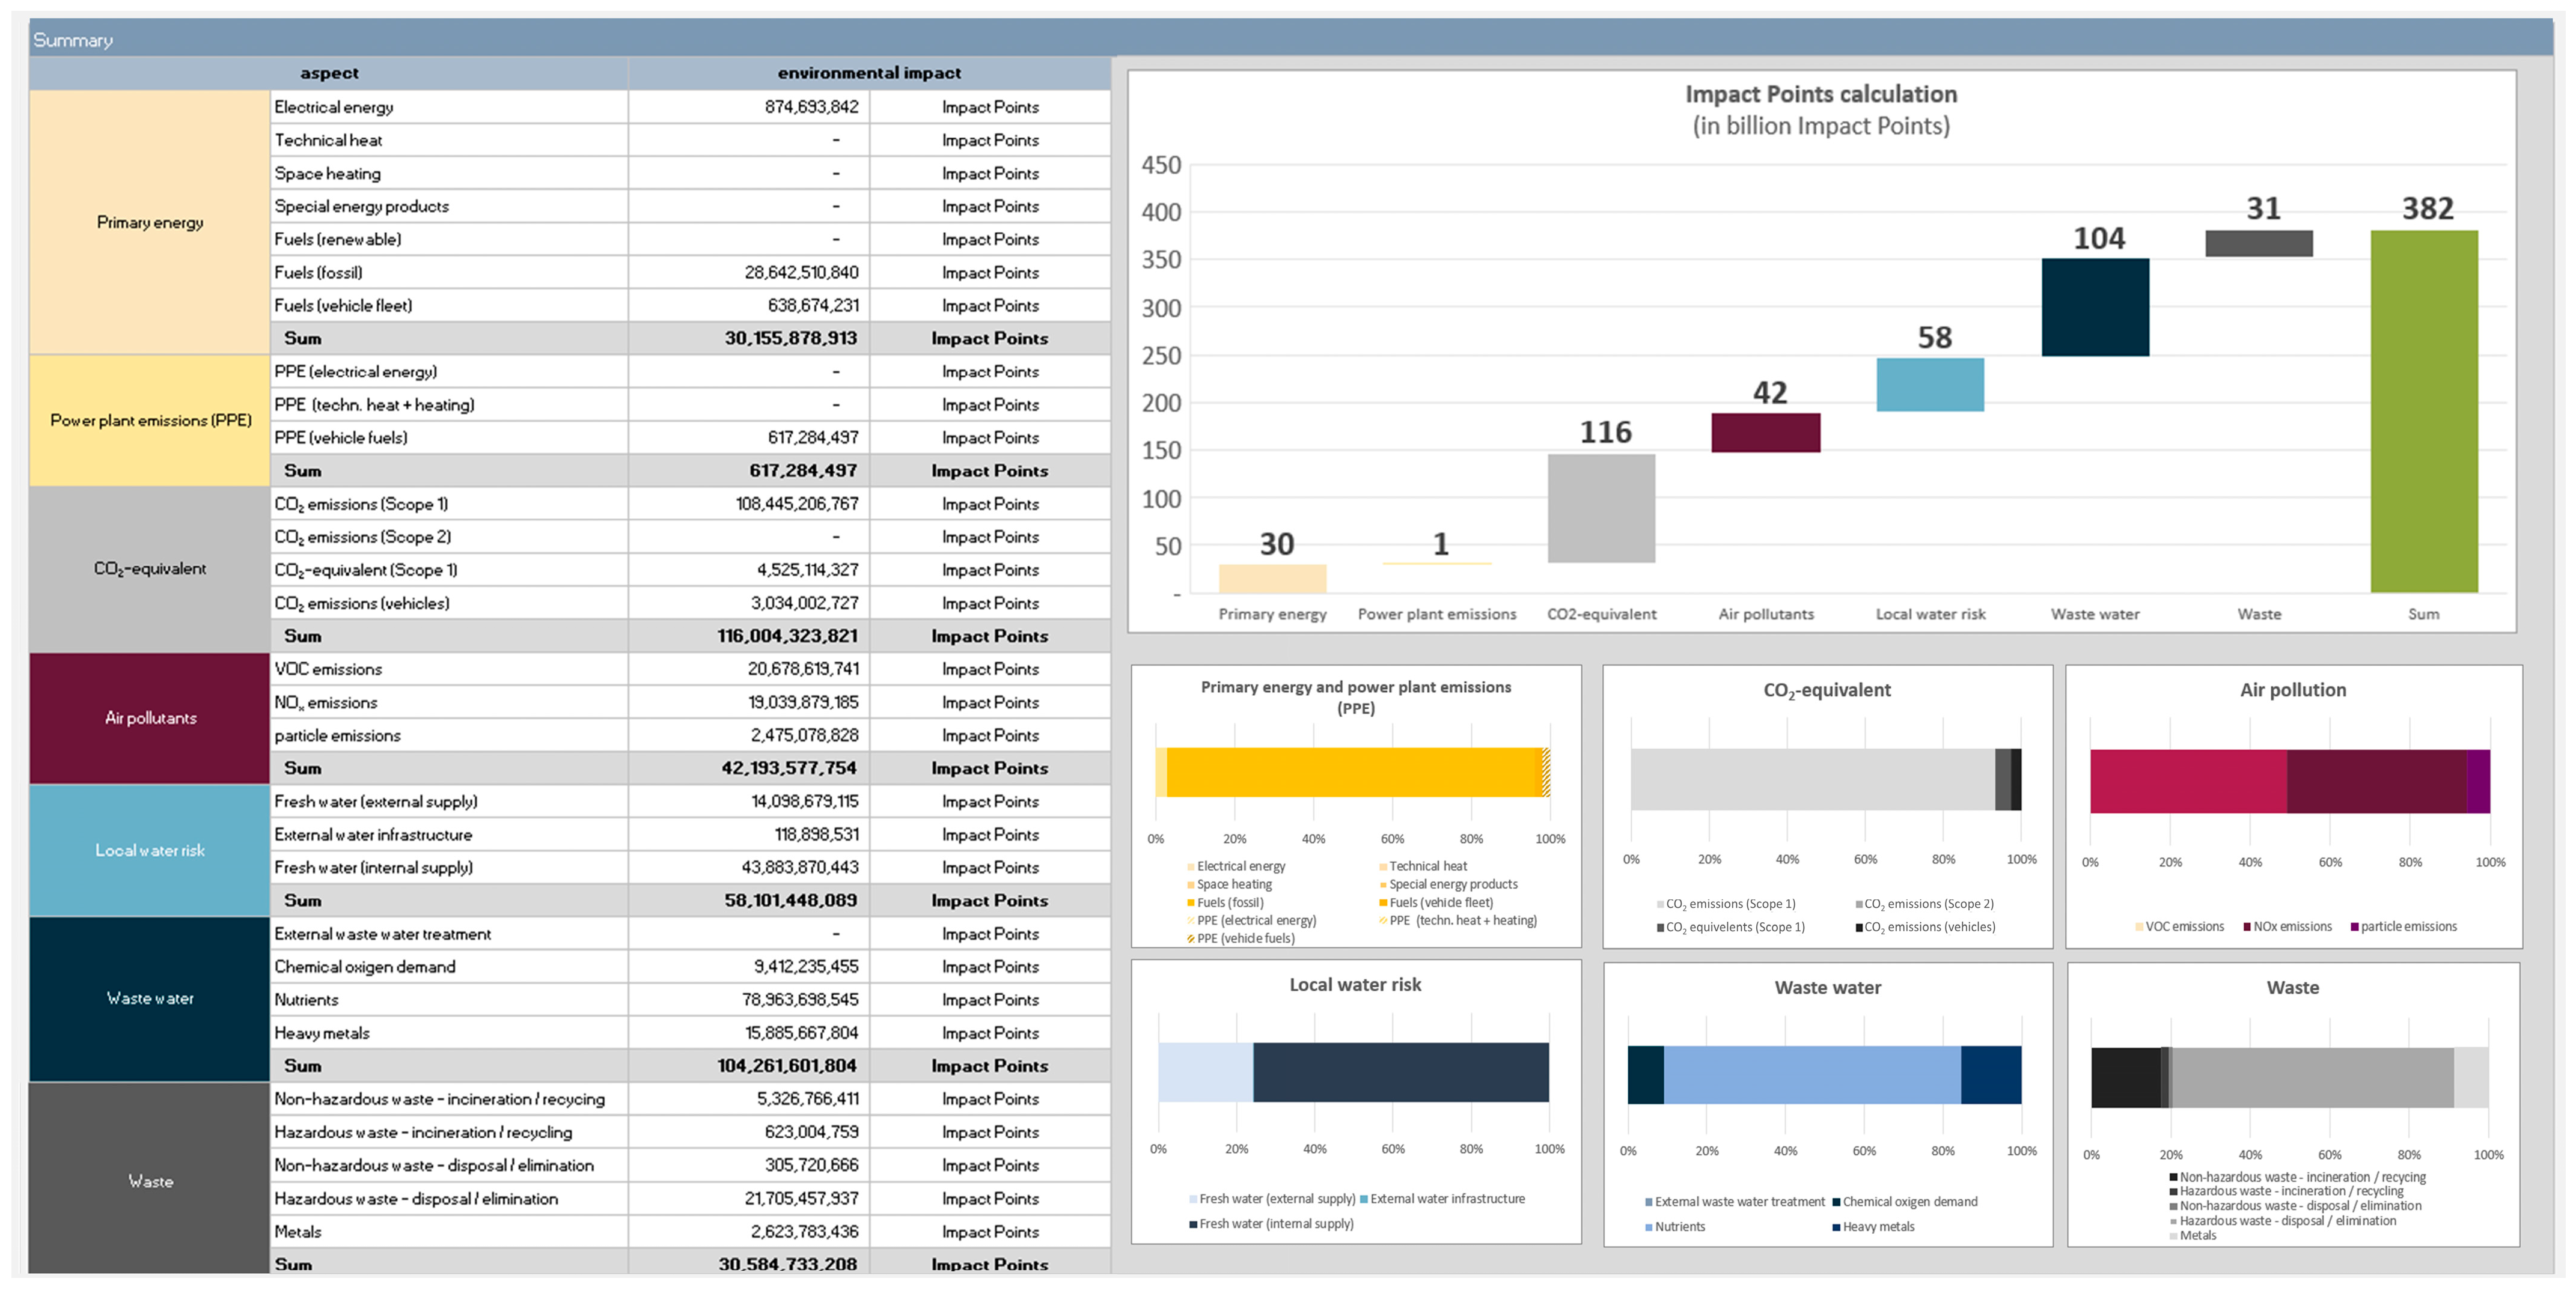Viewport: 2576px width, 1290px height.
Task: Select the Waste water category cell
Action: 150,998
